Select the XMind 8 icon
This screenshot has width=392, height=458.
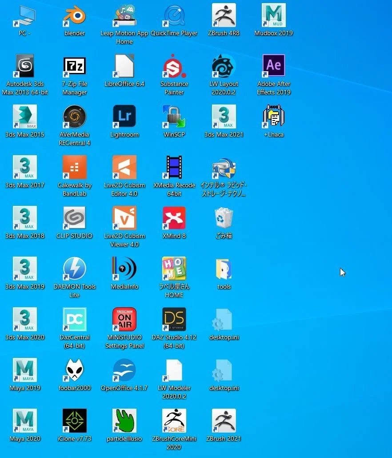coord(174,218)
